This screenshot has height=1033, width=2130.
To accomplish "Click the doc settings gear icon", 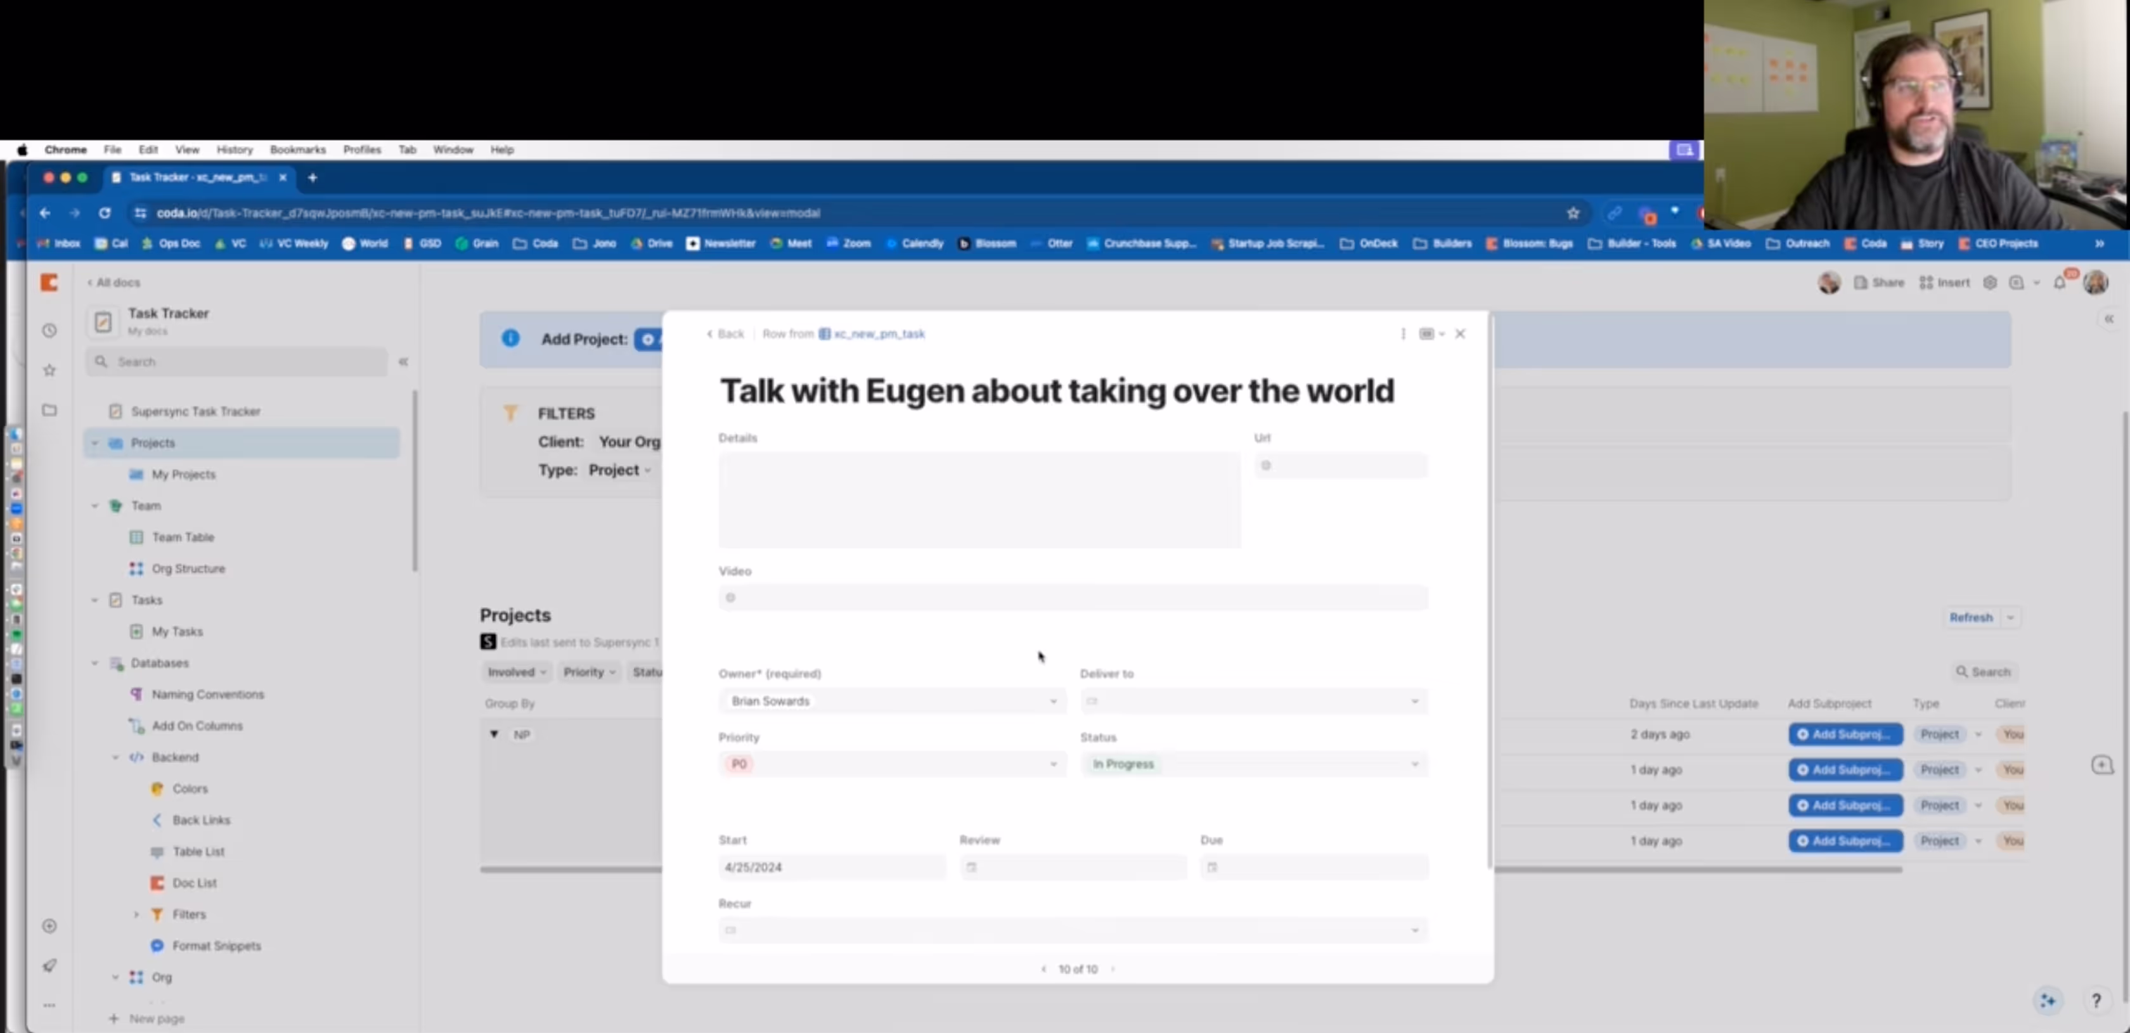I will (x=1991, y=283).
